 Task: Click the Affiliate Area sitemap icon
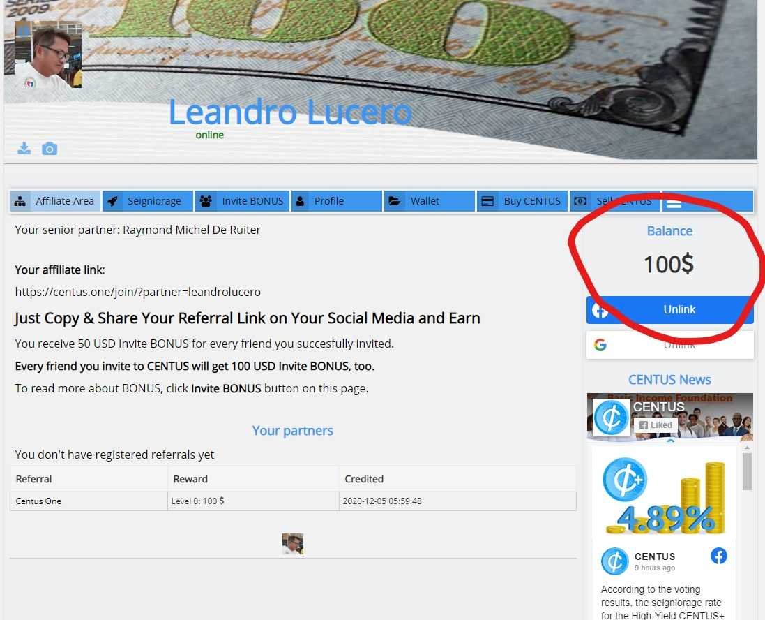coord(20,201)
